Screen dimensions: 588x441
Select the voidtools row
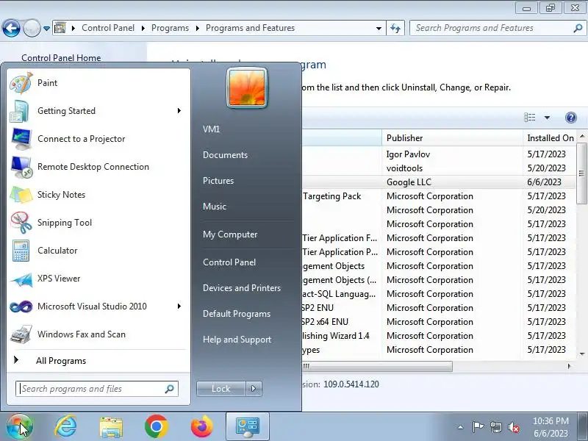[x=437, y=168]
